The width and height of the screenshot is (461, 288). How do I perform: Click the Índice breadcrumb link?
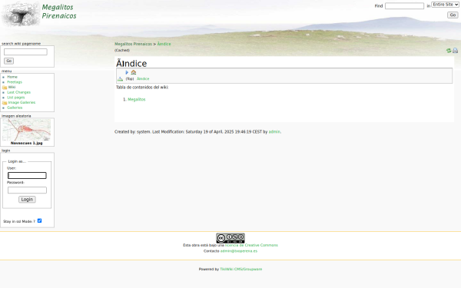pos(164,44)
